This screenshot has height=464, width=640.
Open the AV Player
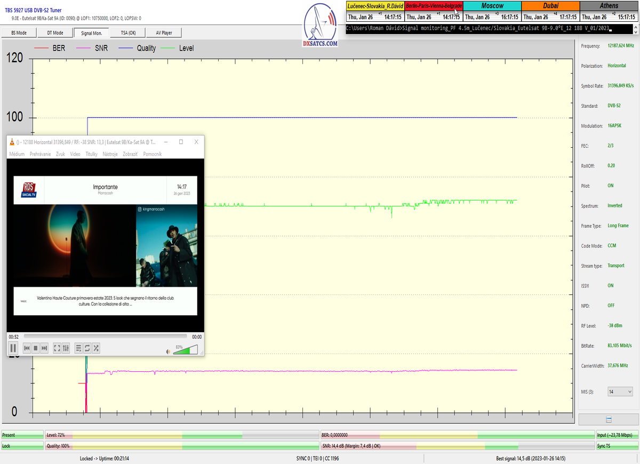point(164,33)
